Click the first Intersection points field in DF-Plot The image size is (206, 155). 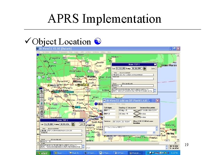click(149, 110)
